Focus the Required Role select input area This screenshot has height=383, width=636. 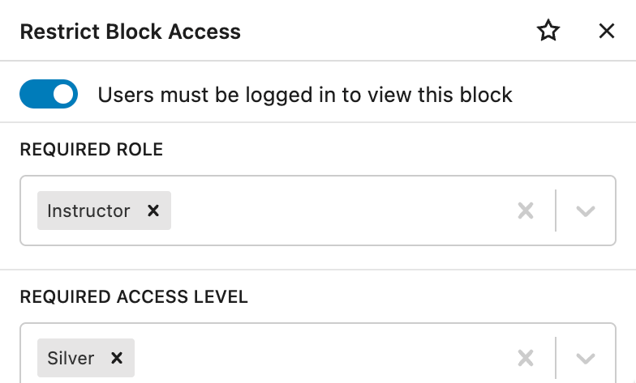pos(341,211)
